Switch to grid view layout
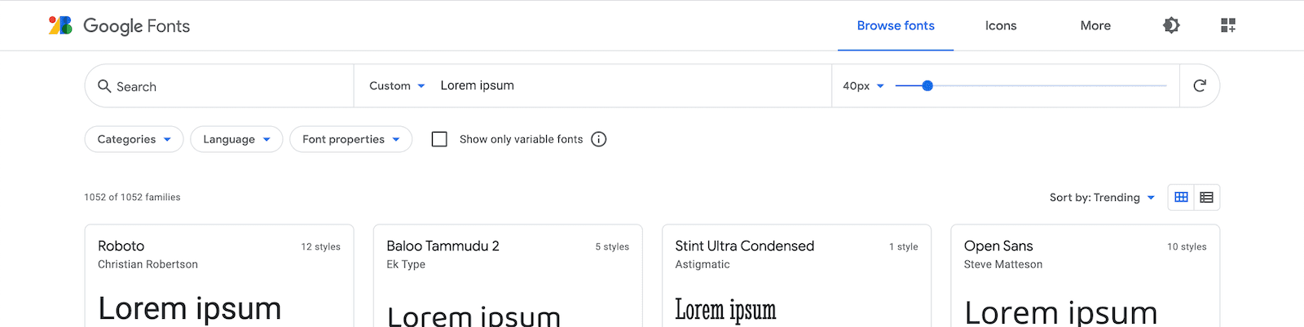 (x=1181, y=198)
